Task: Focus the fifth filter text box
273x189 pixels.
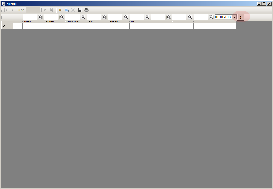Action: pyautogui.click(x=115, y=17)
